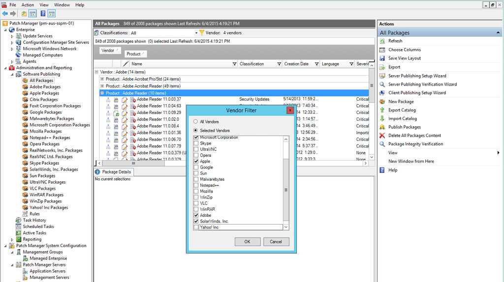Click the Vendor grouping button
This screenshot has width=504, height=282.
click(110, 51)
